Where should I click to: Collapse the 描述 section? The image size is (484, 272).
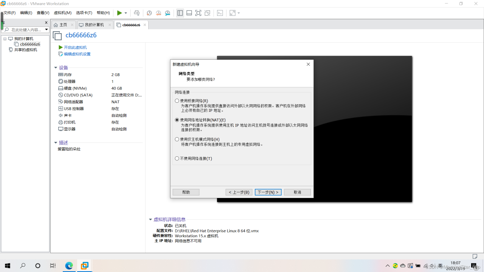pos(56,143)
